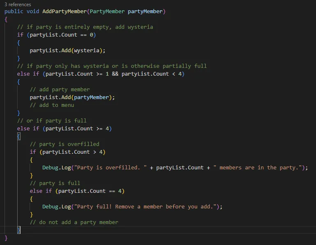Image resolution: width=316 pixels, height=245 pixels.
Task: Click the highlighted opening brace after 'Count >= 4'
Action: [x=19, y=136]
